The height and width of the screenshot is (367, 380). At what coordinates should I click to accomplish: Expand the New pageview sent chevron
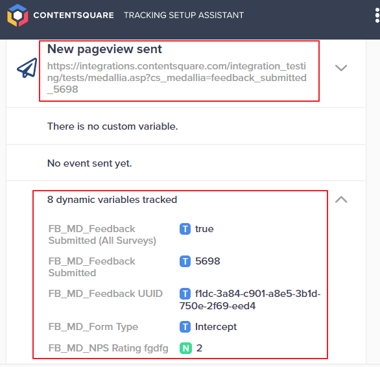341,67
